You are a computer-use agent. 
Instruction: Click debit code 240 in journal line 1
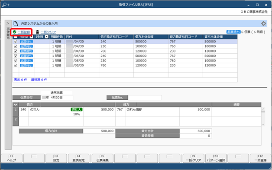[x=23, y=110]
